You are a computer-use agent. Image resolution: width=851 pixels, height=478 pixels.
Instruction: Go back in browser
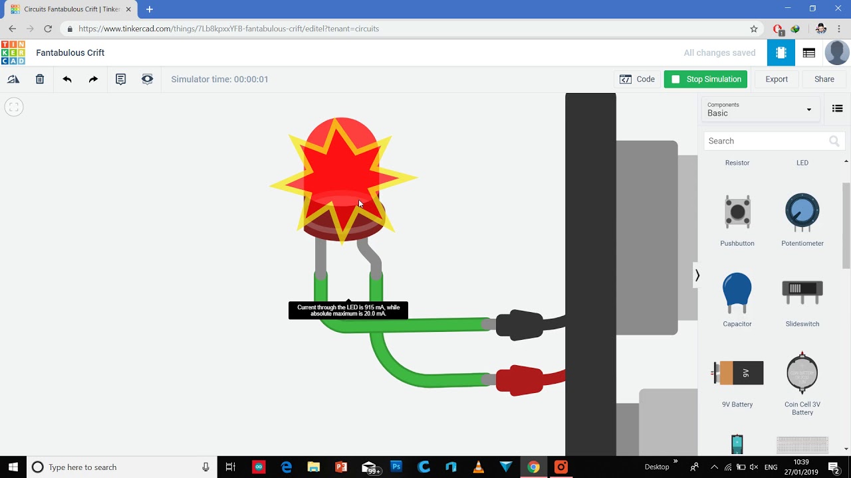click(12, 29)
